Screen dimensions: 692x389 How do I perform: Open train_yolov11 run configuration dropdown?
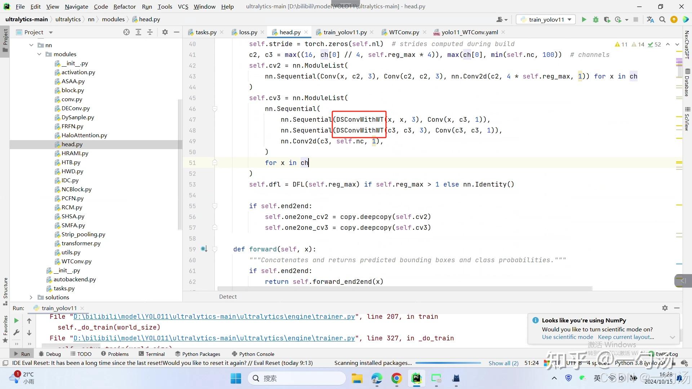pos(546,19)
